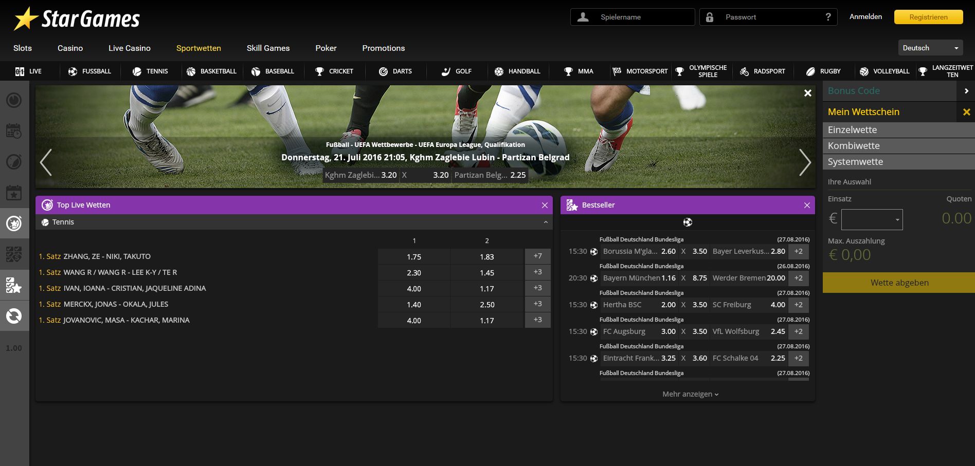Close the Bestseller panel

pos(807,205)
